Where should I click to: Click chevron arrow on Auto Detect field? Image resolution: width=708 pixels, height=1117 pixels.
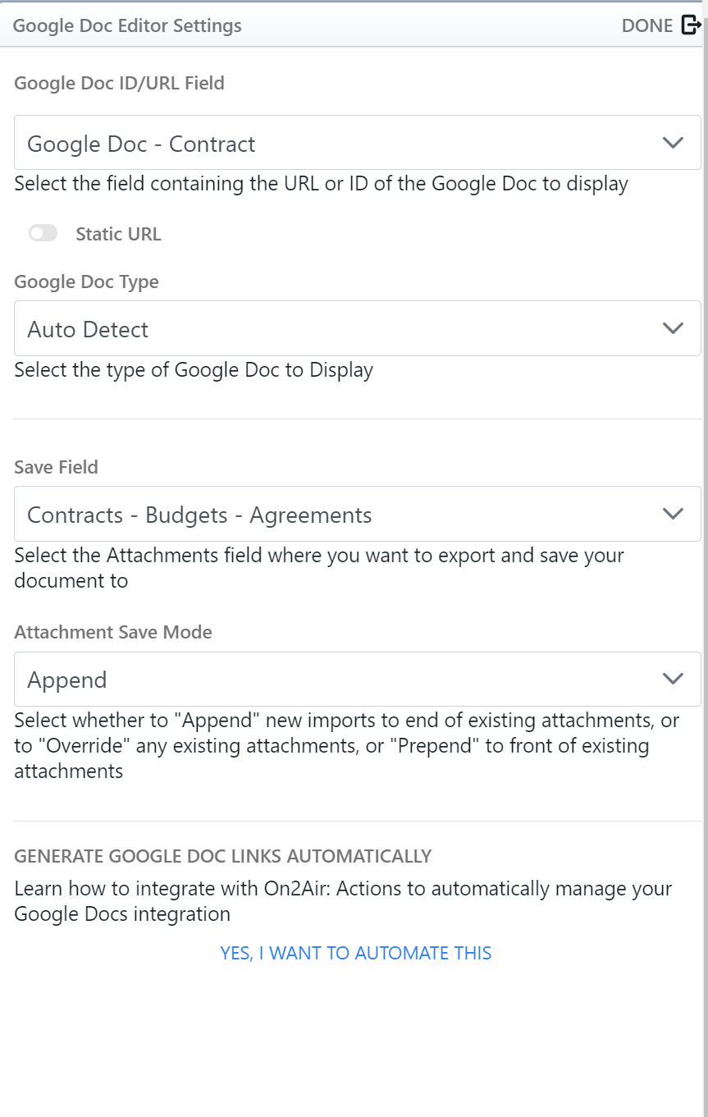pos(673,328)
